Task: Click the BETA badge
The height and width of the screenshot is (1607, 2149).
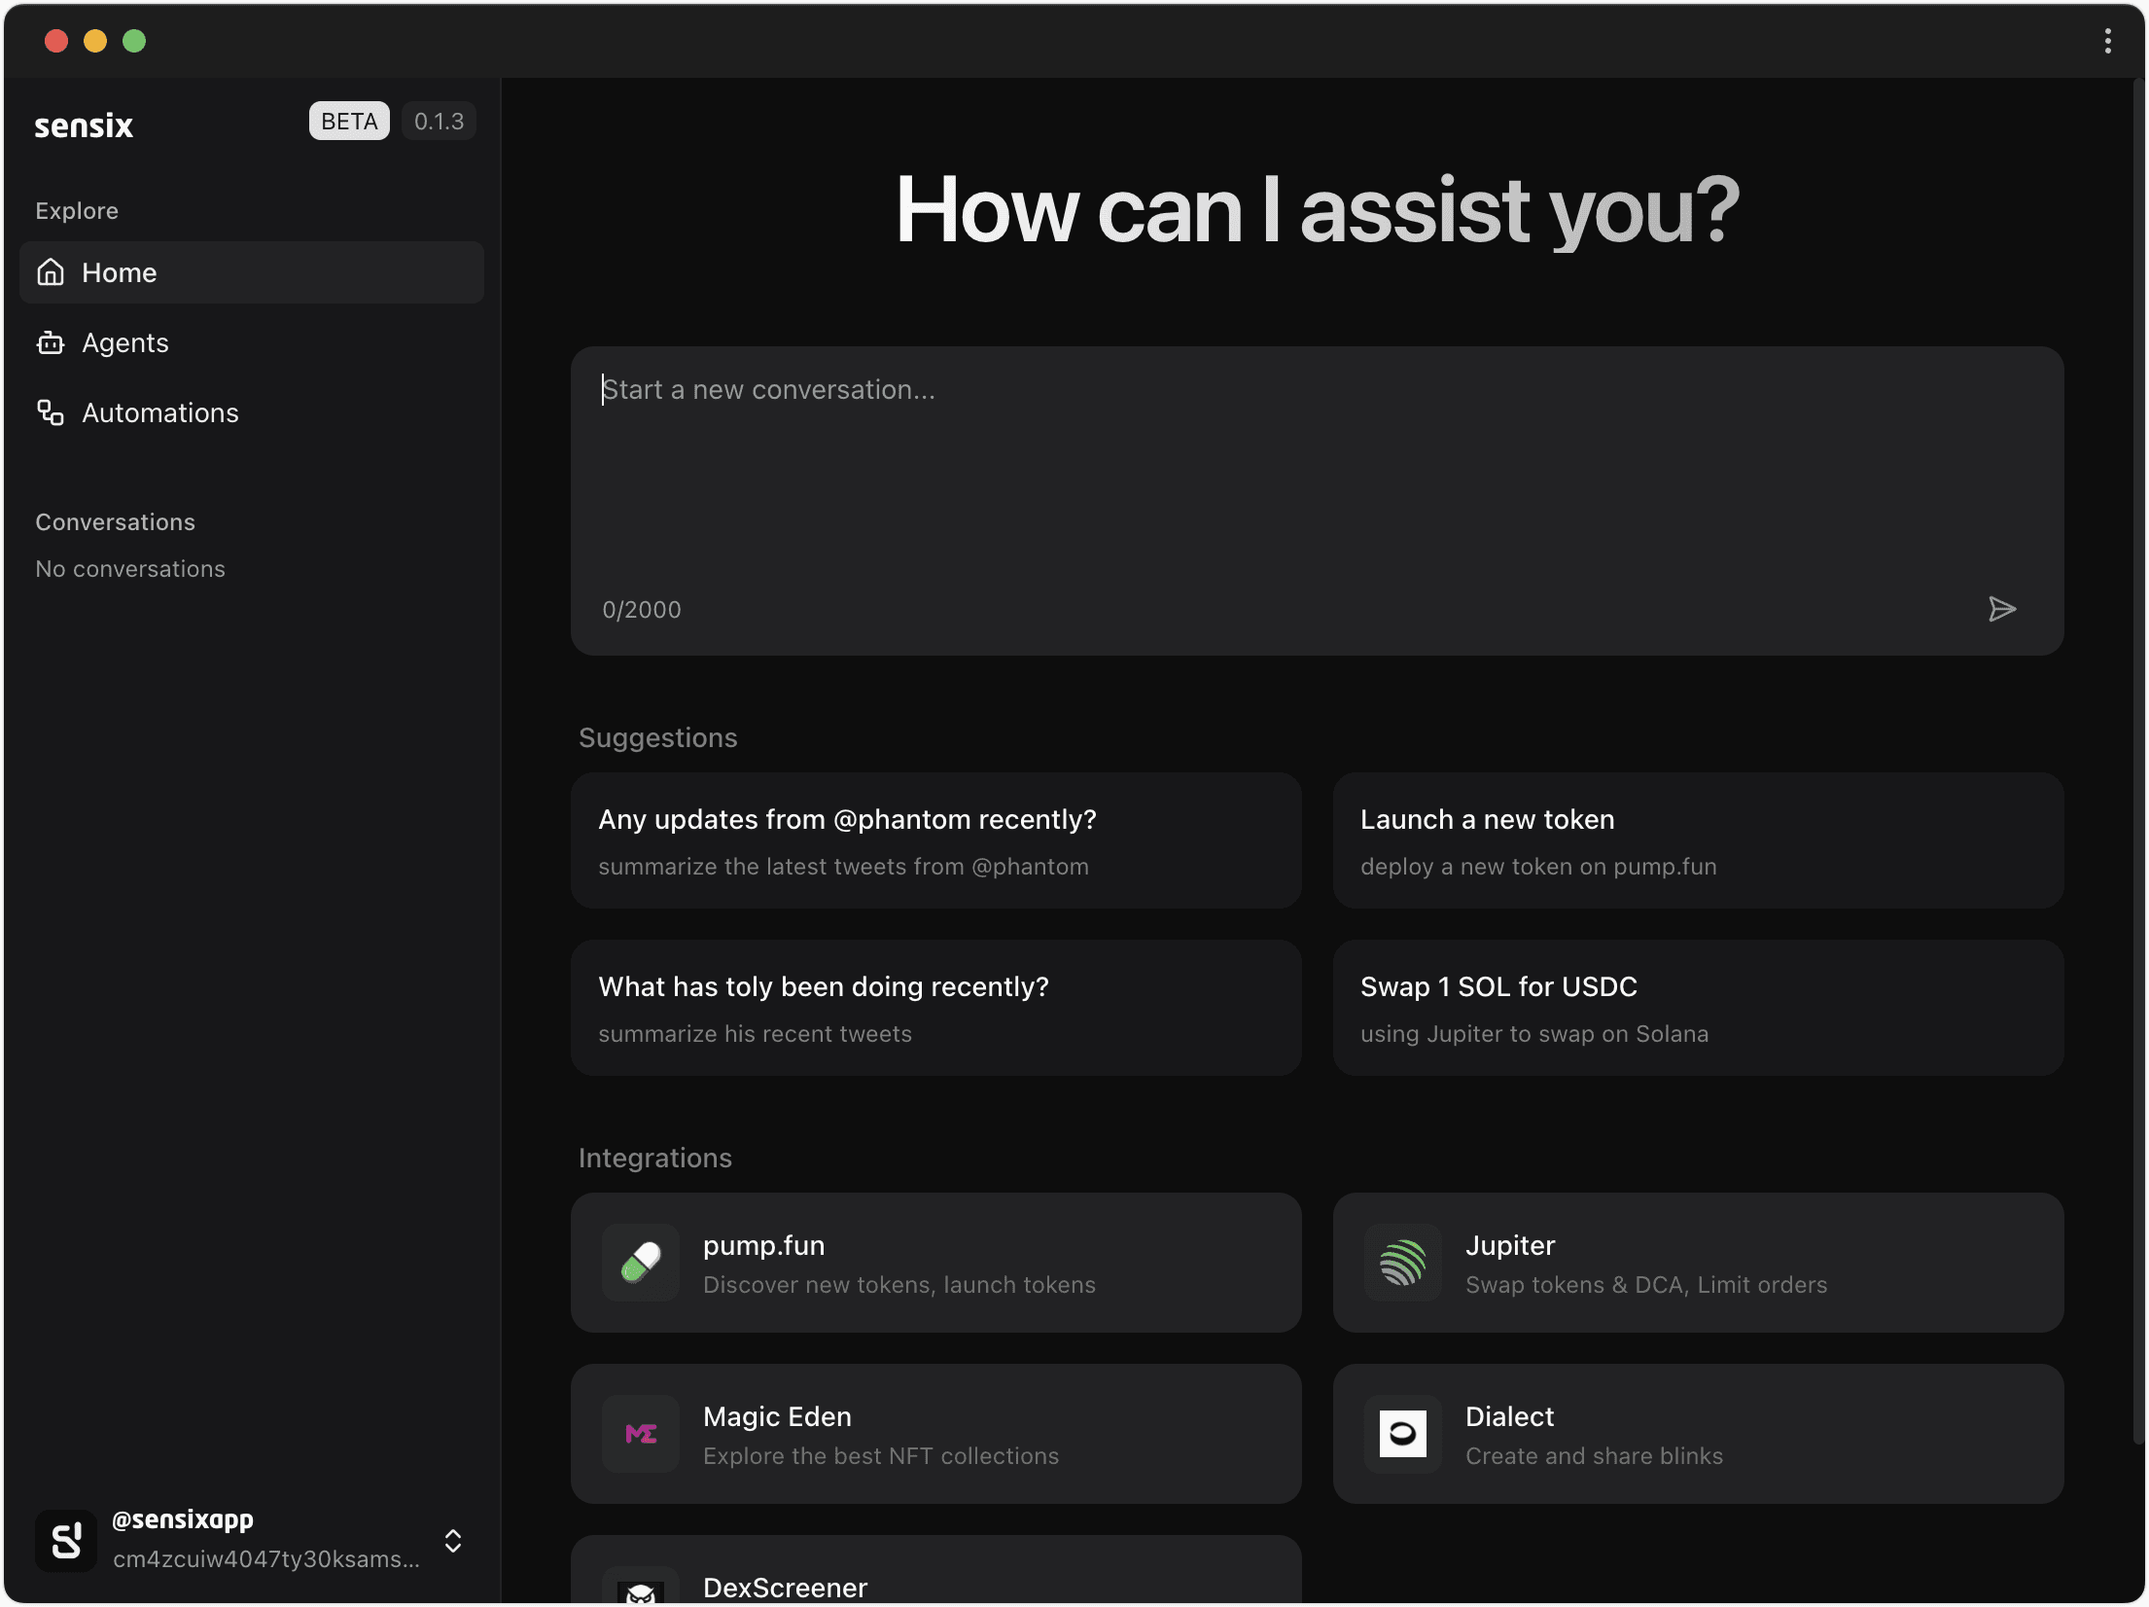Action: (x=349, y=121)
